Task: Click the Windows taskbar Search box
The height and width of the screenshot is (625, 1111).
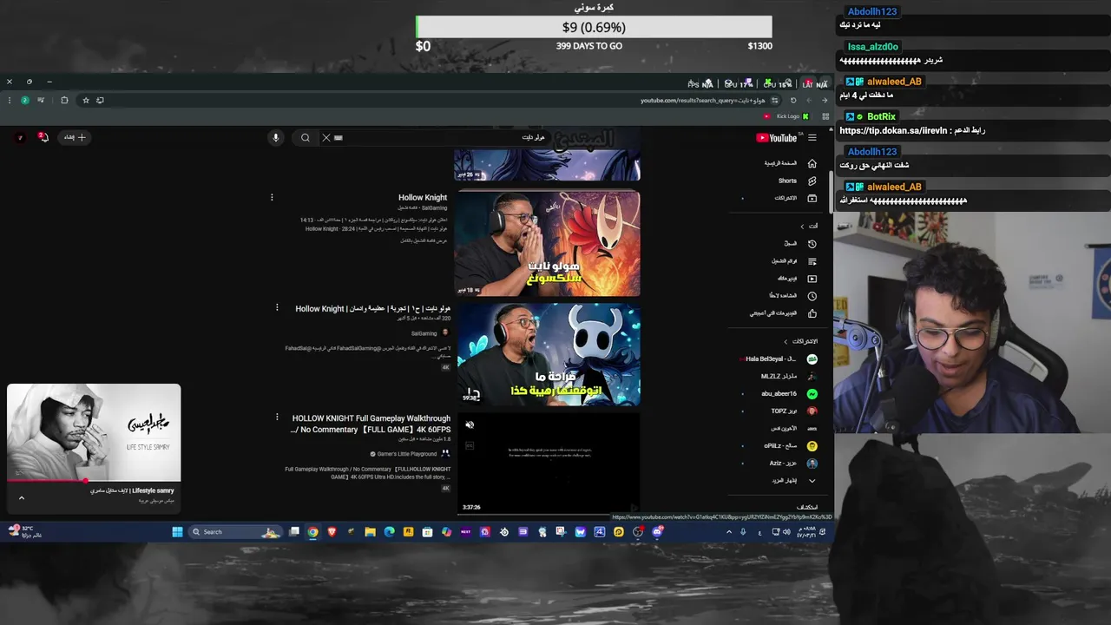Action: tap(235, 532)
